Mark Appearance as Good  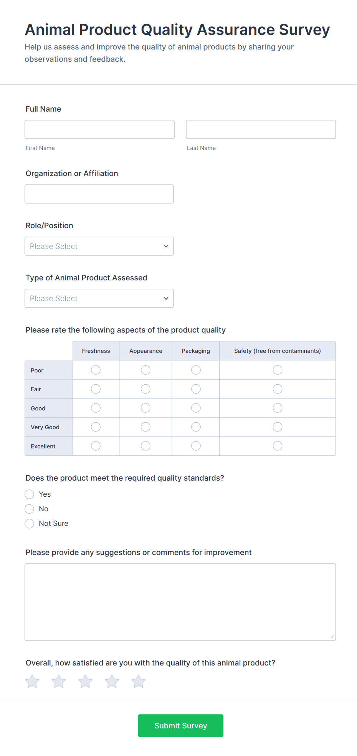(x=145, y=408)
